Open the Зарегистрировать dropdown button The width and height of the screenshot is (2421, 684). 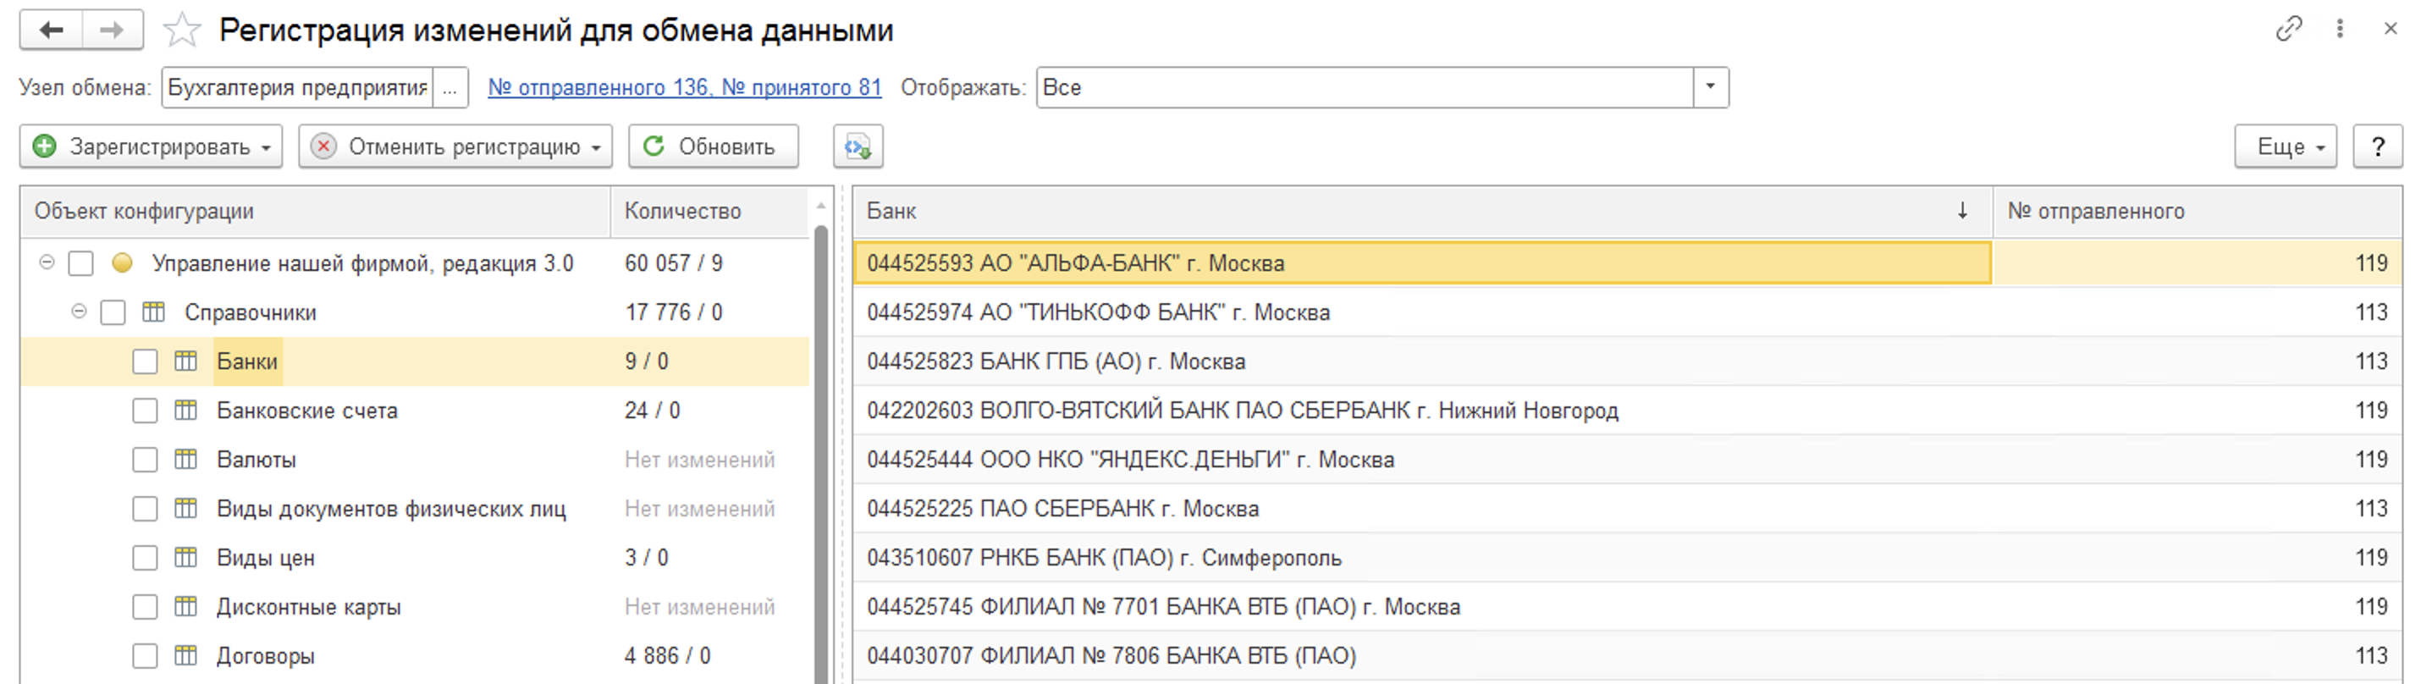coord(151,146)
